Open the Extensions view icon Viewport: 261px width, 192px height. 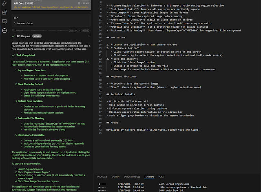pyautogui.click(x=4, y=12)
